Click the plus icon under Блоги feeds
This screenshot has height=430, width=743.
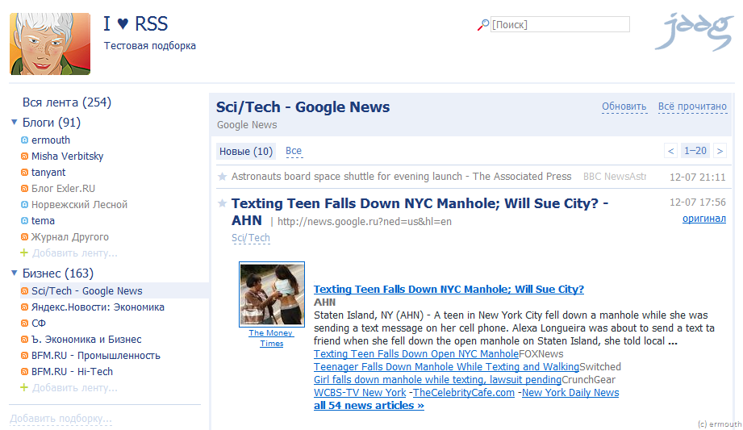[24, 253]
